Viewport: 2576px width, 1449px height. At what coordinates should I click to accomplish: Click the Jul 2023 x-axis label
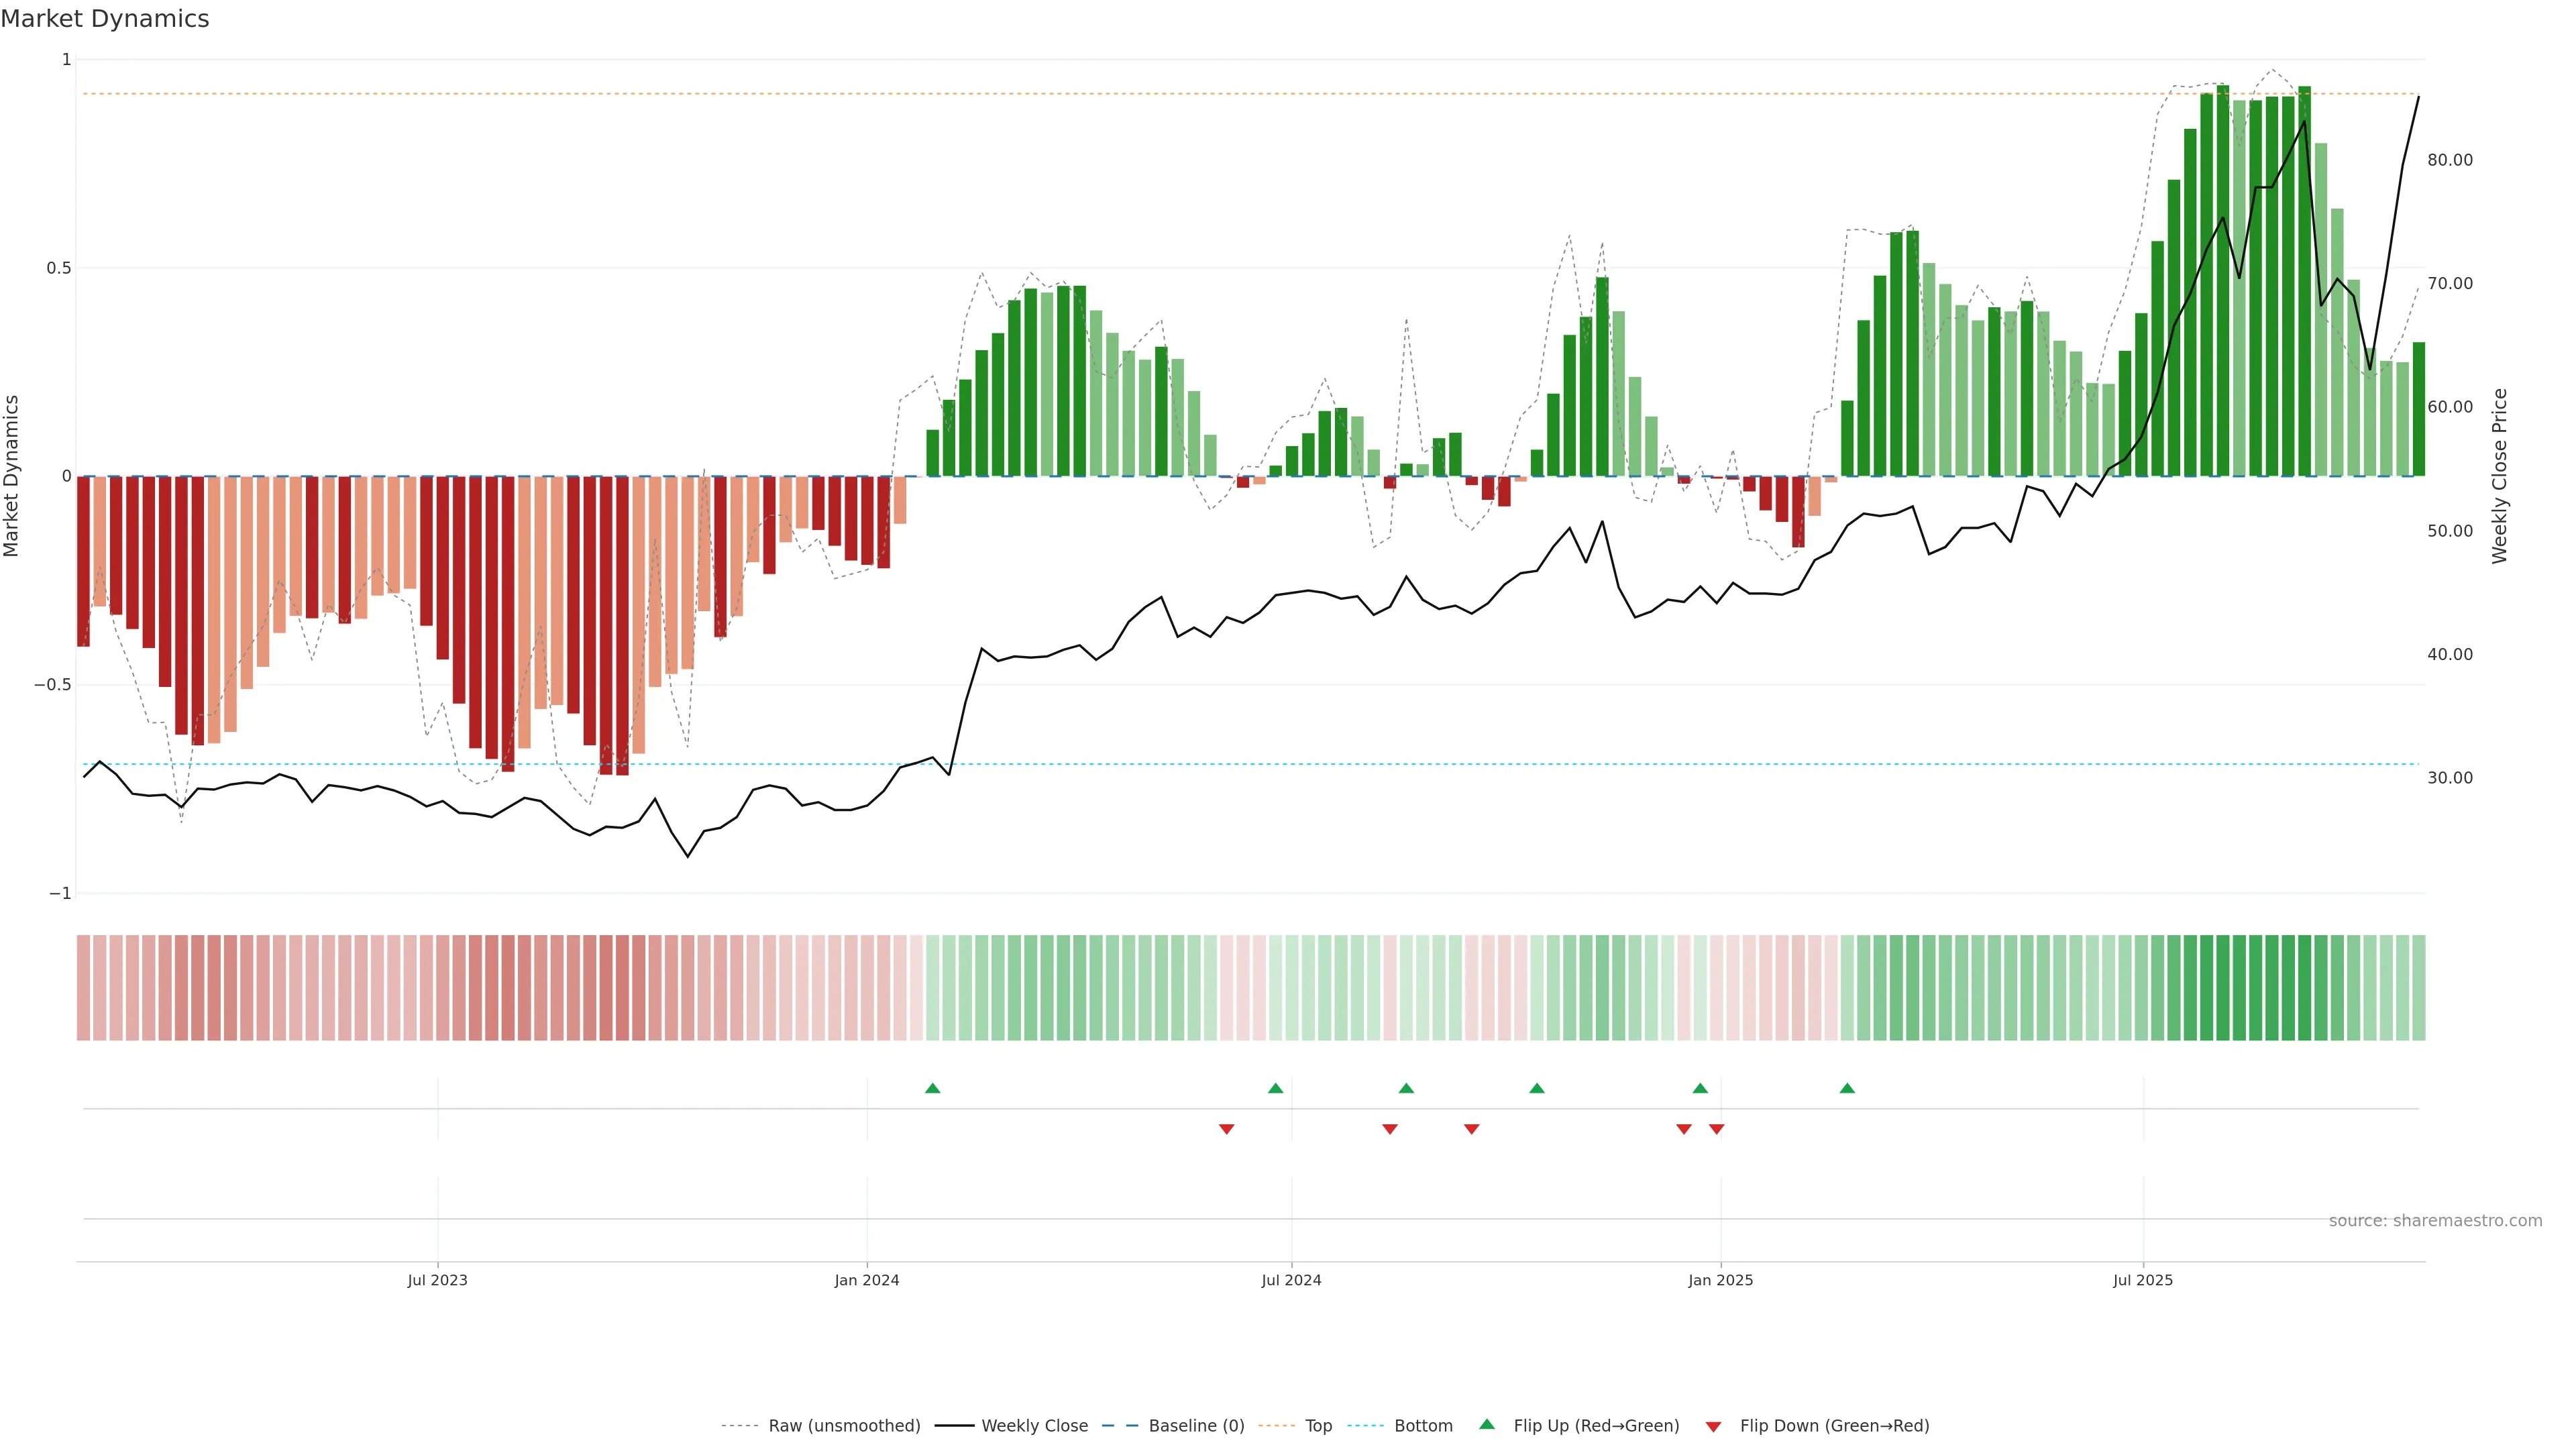(437, 1280)
